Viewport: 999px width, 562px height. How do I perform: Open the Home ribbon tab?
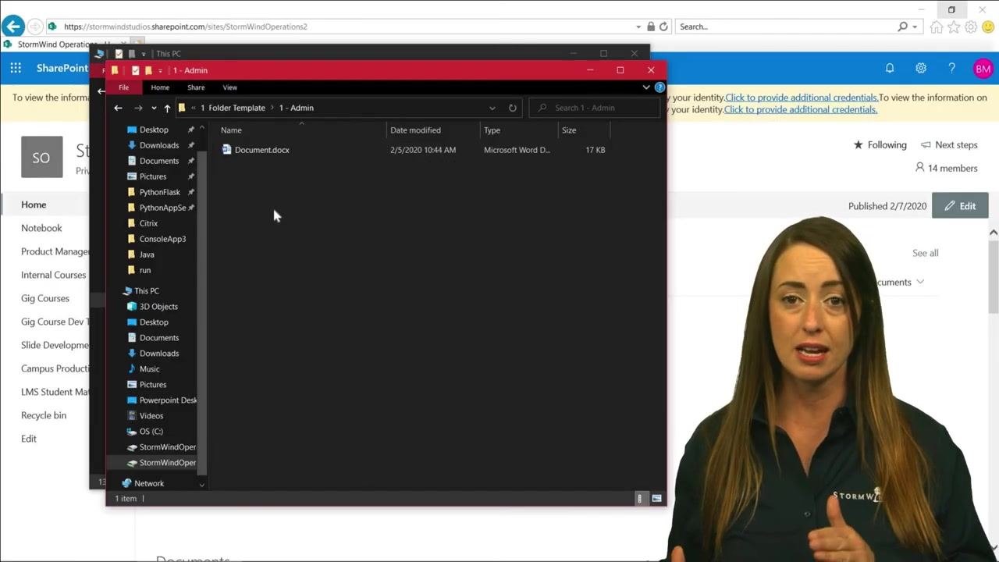160,87
